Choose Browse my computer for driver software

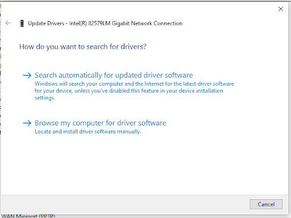click(x=101, y=123)
